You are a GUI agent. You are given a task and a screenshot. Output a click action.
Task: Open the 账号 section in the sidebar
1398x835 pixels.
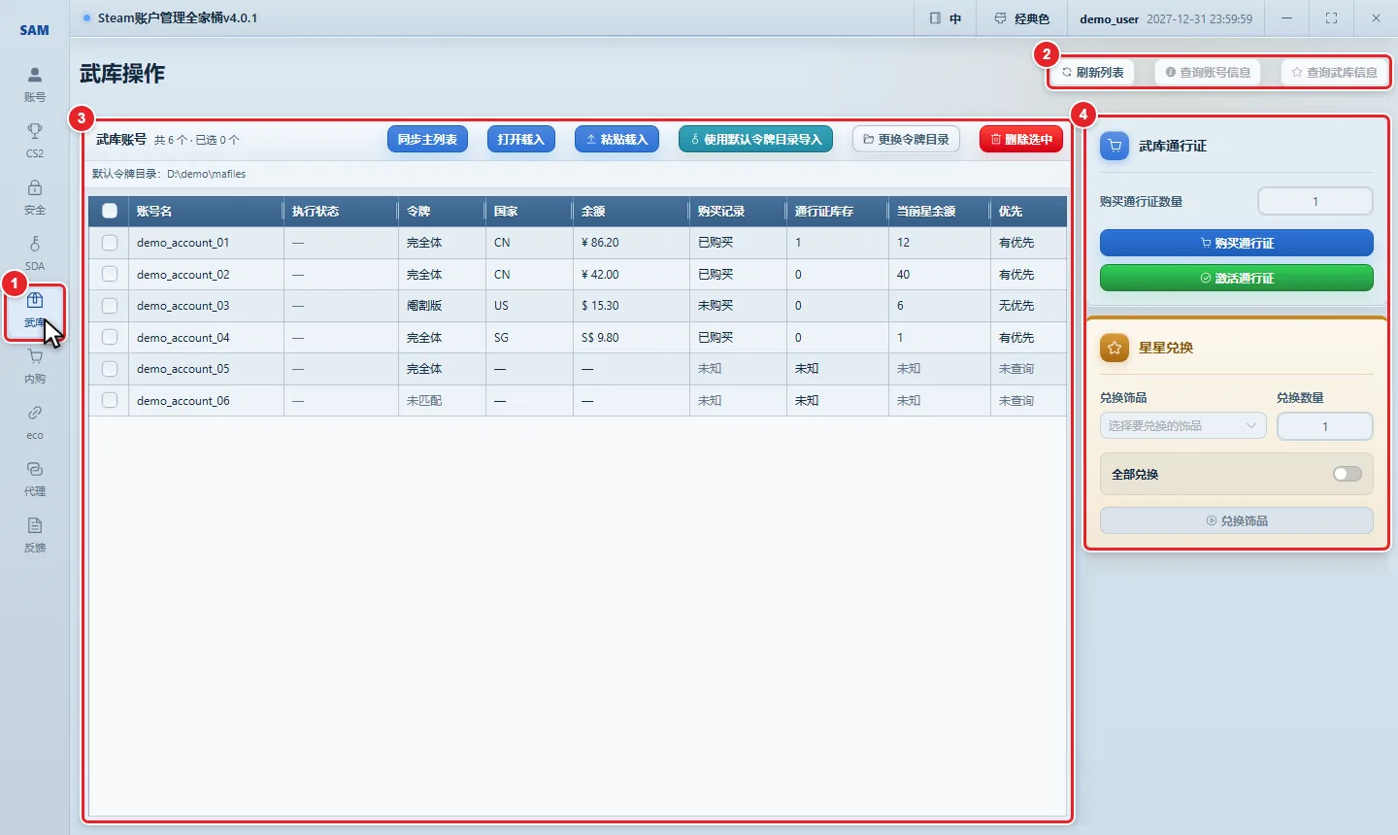point(35,84)
